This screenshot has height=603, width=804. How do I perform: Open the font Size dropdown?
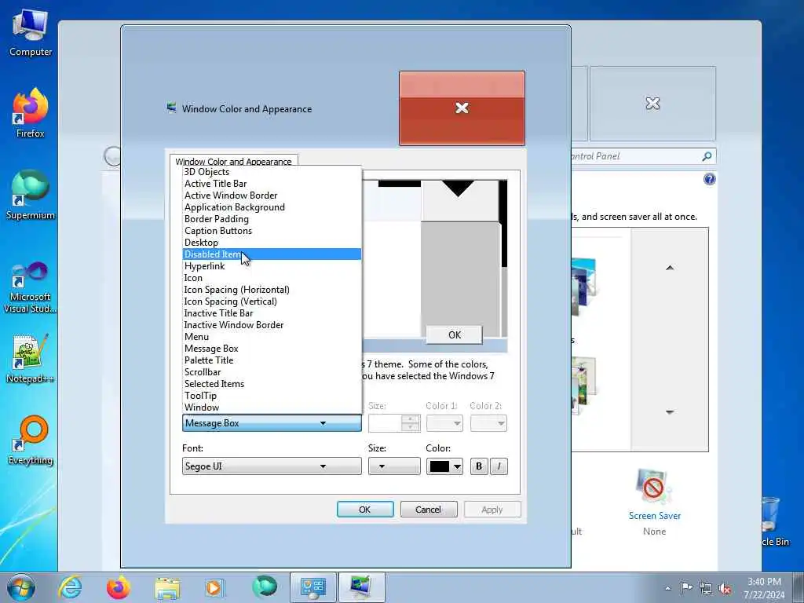394,466
